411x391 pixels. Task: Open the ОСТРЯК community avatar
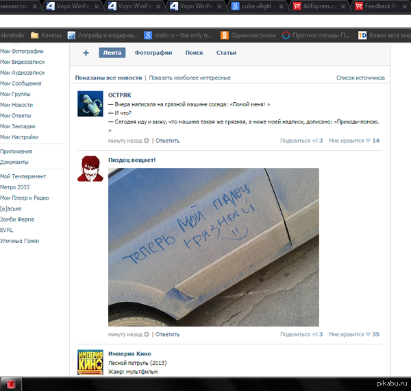coord(90,104)
